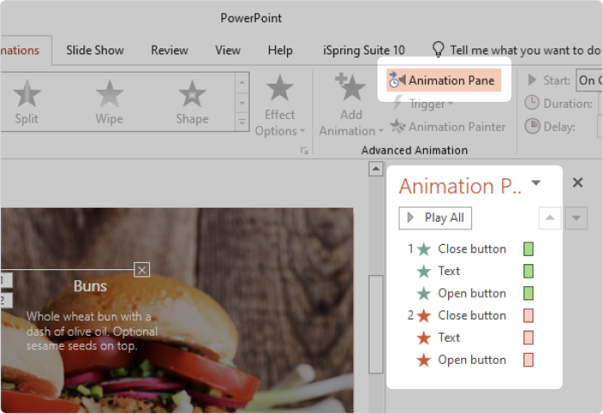Switch to the Review tab
603x414 pixels.
click(170, 50)
